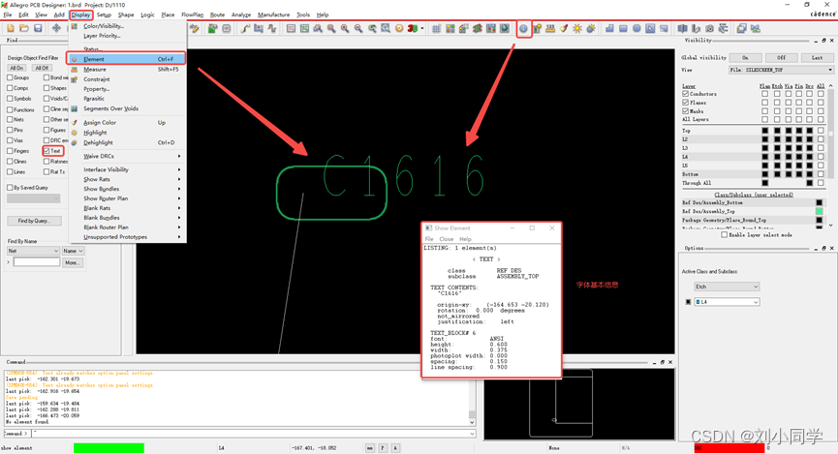
Task: Click the Move tool icon in toolbar
Action: (56, 29)
